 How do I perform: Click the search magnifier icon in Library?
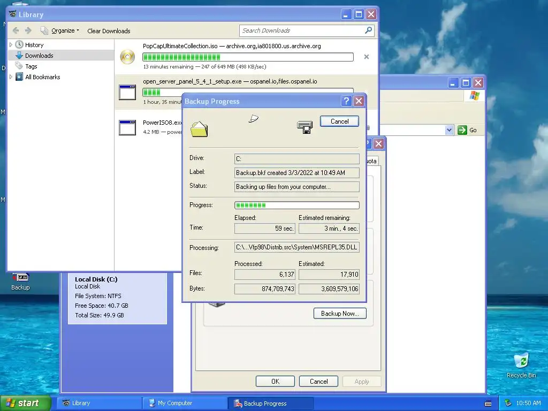click(x=368, y=31)
